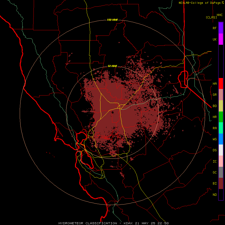225x225 pixels.
Task: Click the brown BI legend color block
Action: coord(221,183)
